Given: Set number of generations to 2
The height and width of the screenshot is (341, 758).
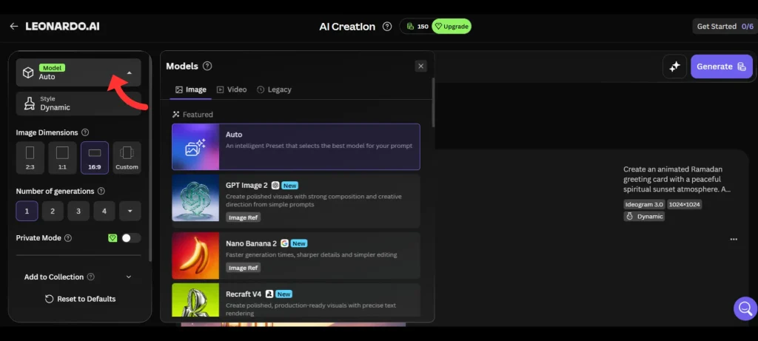Looking at the screenshot, I should [x=53, y=211].
